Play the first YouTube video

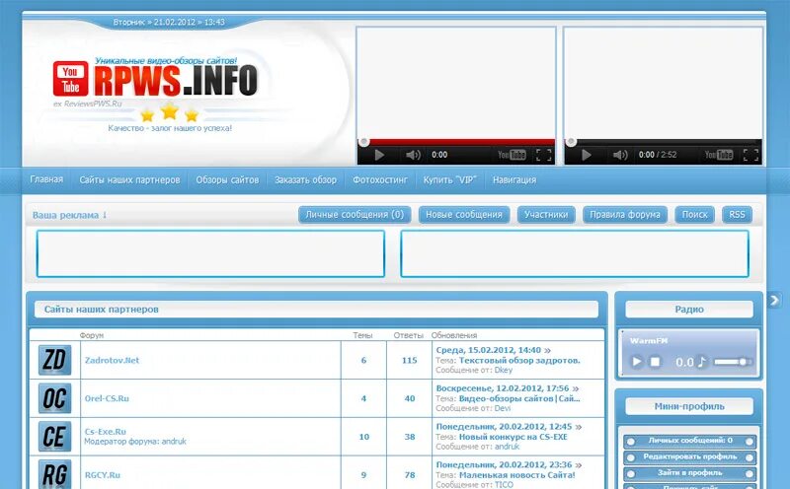pyautogui.click(x=379, y=155)
